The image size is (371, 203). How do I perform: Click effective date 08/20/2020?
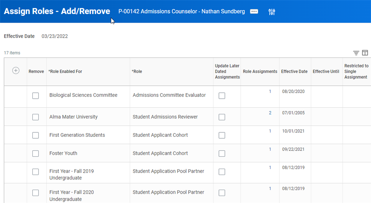[x=293, y=91]
